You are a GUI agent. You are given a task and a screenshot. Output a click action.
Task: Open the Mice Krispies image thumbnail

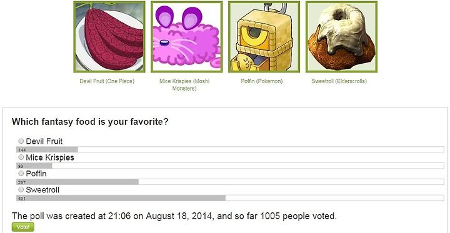186,37
